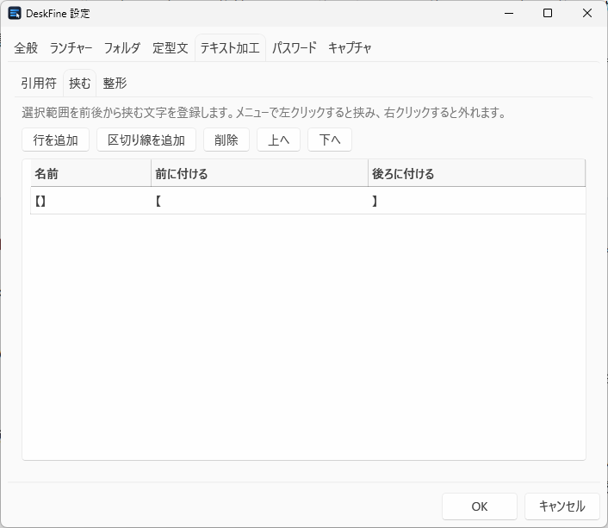This screenshot has width=608, height=528.
Task: Select the 【 cell under 前に付ける
Action: (259, 201)
